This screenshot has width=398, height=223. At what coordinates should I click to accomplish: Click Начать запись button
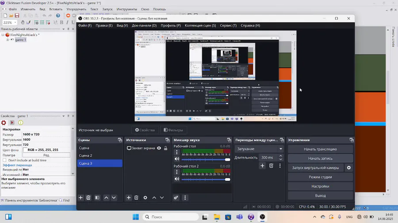tap(320, 159)
